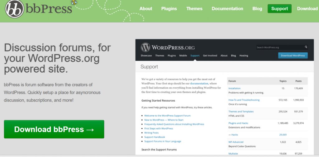
Task: Click the Topics column header
Action: click(283, 81)
